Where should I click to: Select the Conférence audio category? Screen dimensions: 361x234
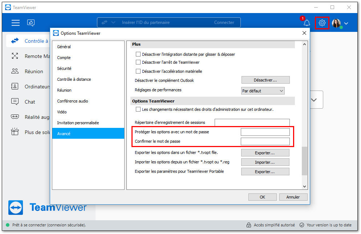pyautogui.click(x=88, y=101)
